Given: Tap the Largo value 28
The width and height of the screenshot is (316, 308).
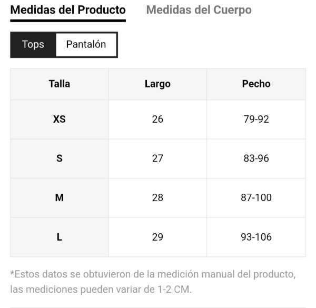Looking at the screenshot, I should (157, 197).
